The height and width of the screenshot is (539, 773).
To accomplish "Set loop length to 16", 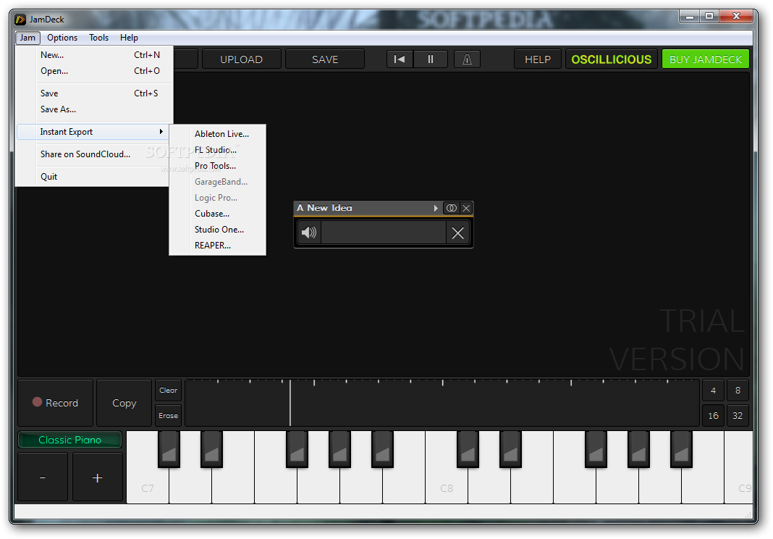I will (x=713, y=416).
